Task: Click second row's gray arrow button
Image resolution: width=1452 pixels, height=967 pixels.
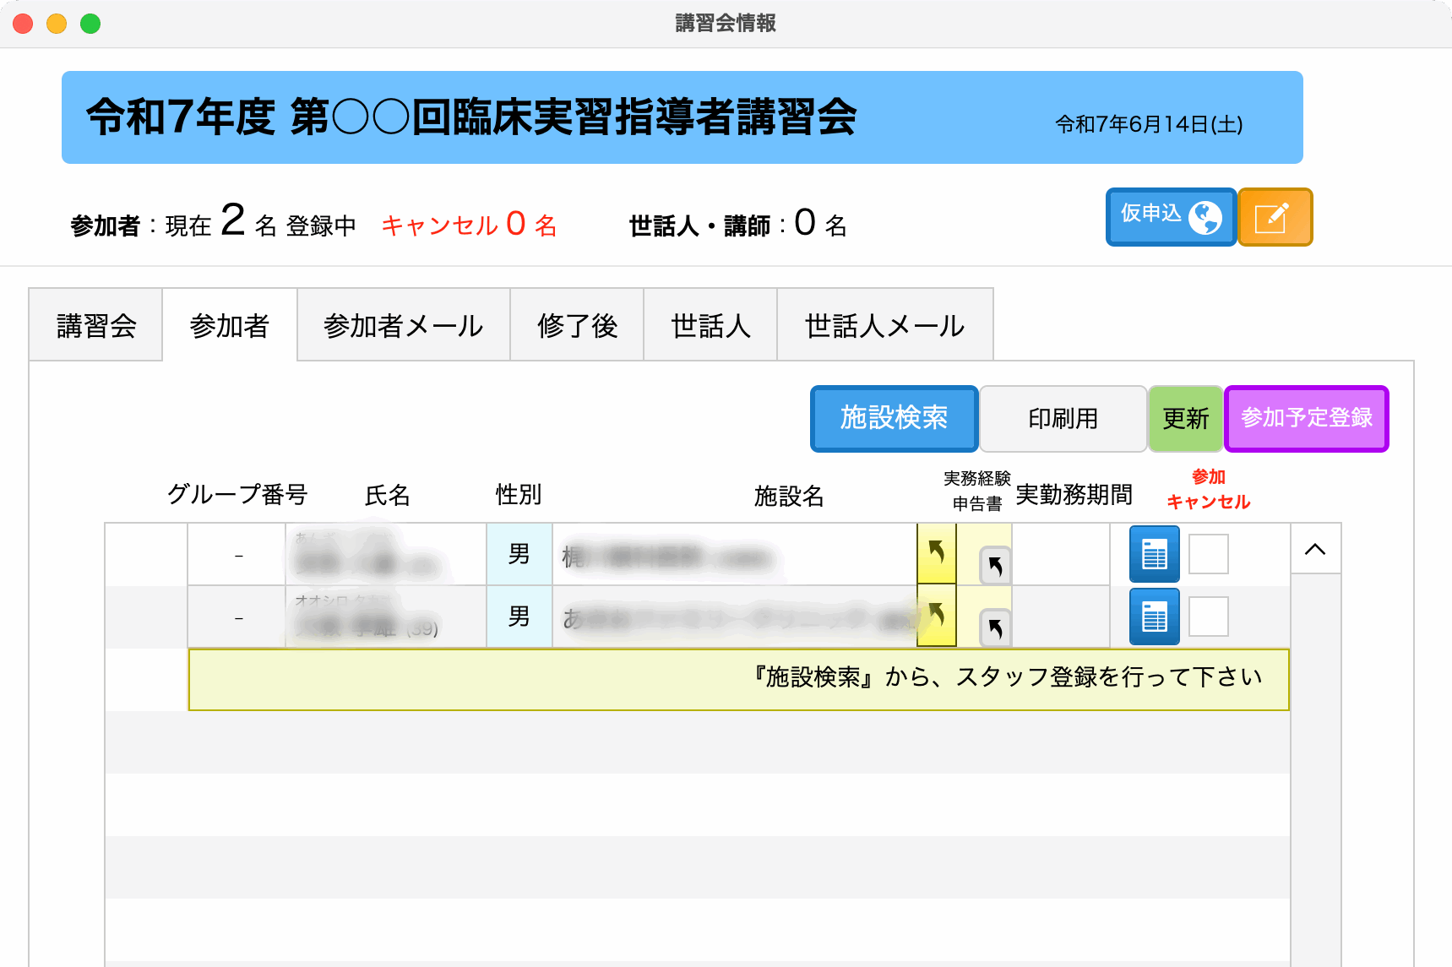Action: click(x=995, y=627)
